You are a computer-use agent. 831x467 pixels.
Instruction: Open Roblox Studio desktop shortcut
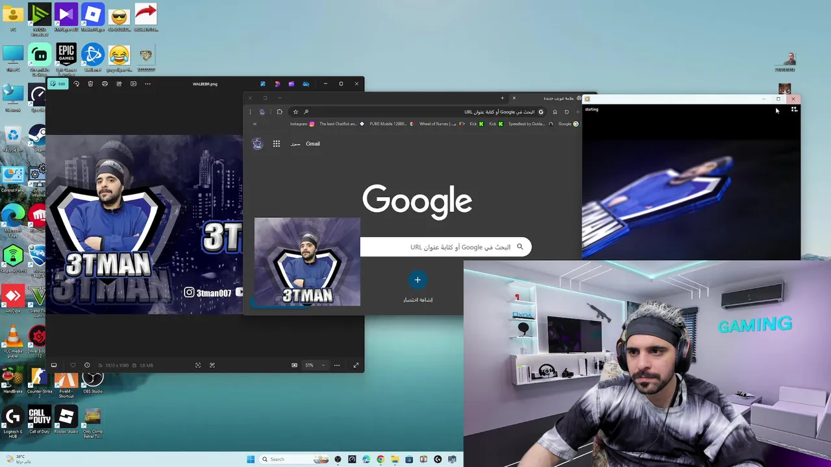[x=66, y=420]
